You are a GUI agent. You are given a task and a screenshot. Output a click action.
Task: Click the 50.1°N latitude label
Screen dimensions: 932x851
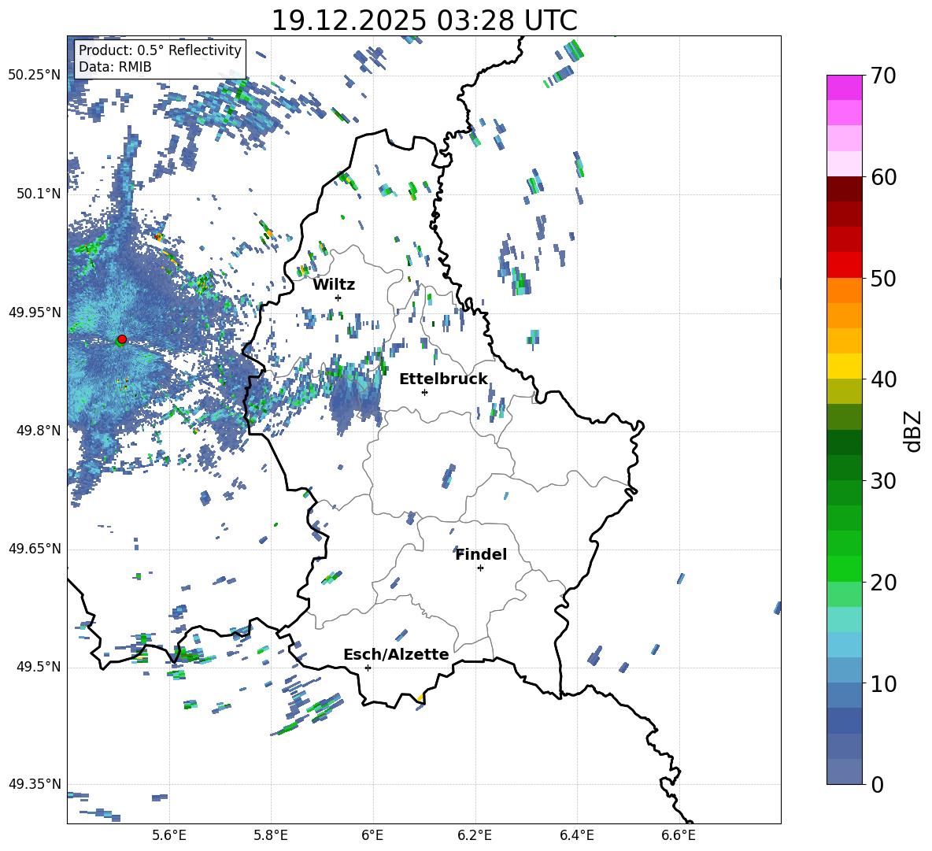(x=39, y=194)
